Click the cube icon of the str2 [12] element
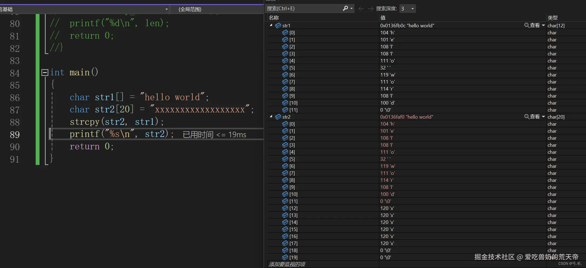 point(285,208)
